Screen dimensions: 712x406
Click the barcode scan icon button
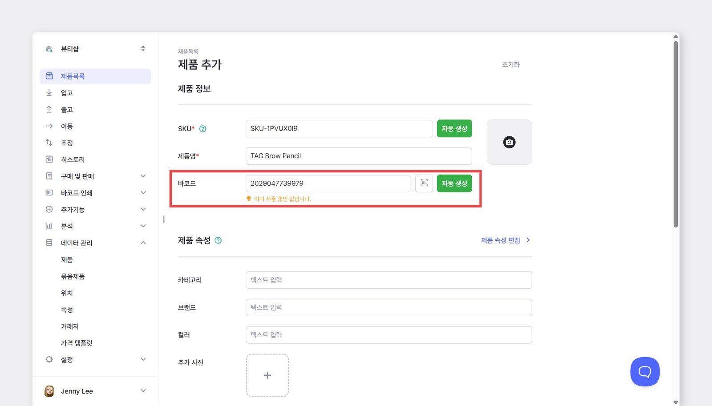424,183
